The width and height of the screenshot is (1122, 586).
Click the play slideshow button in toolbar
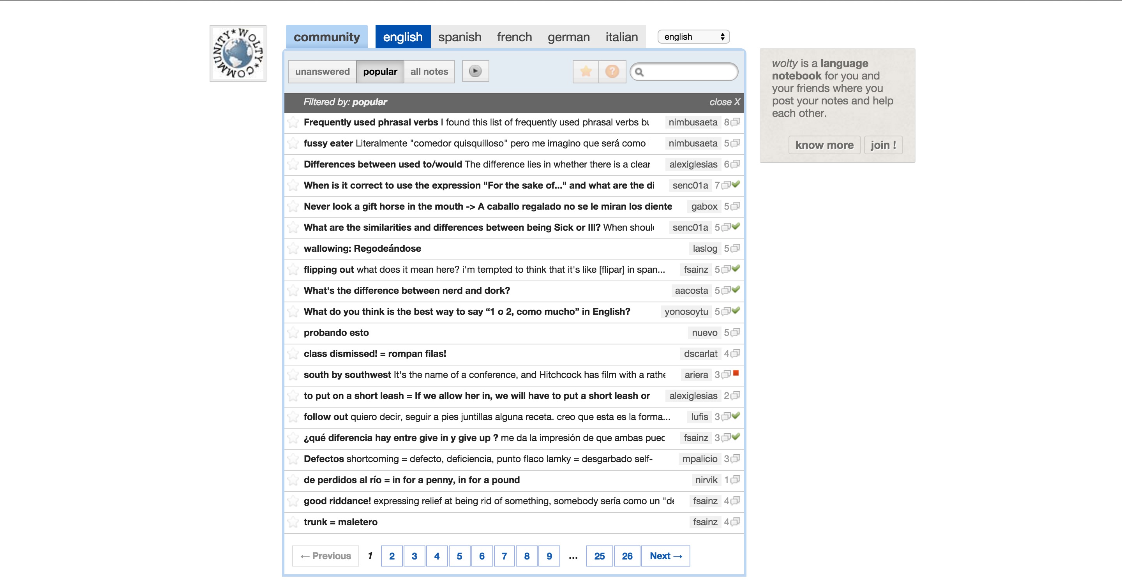475,71
